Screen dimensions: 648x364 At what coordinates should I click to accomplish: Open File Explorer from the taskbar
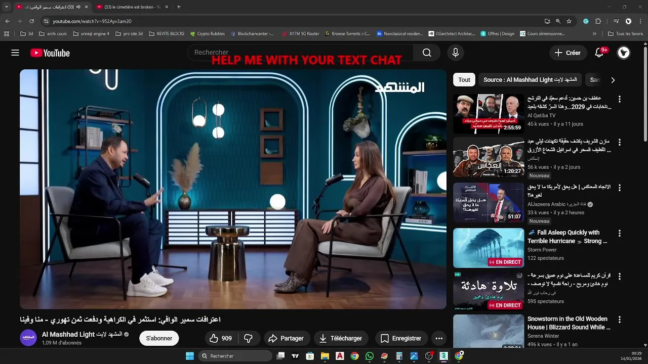pyautogui.click(x=325, y=356)
